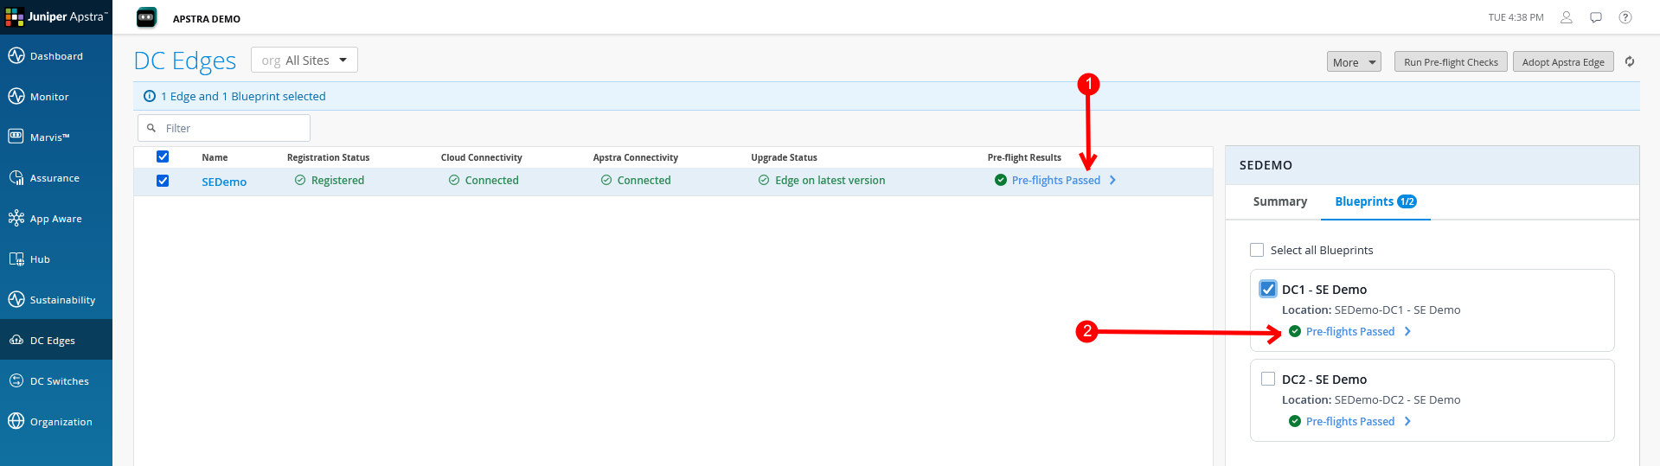This screenshot has width=1660, height=466.
Task: Click the green check in SEDemo Pre-flight Results
Action: 1001,180
